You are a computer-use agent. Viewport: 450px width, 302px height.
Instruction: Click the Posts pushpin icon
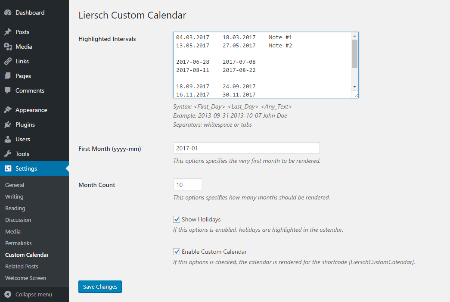(8, 32)
